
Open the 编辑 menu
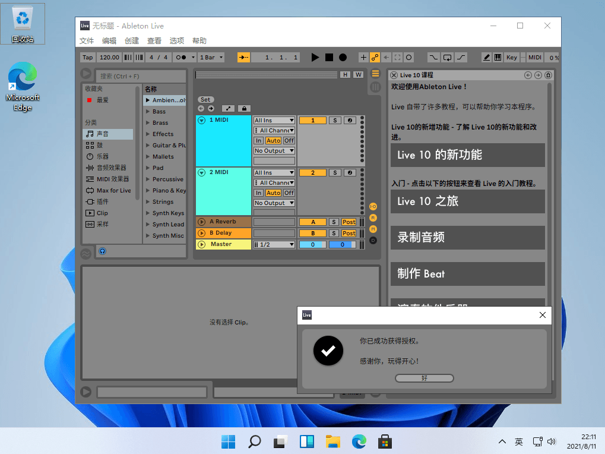(x=109, y=40)
